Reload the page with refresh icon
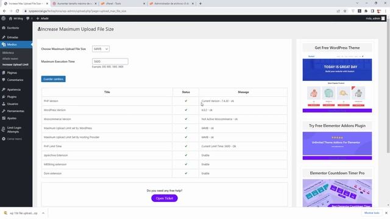Screen dimensions: 390x219 click(18, 11)
